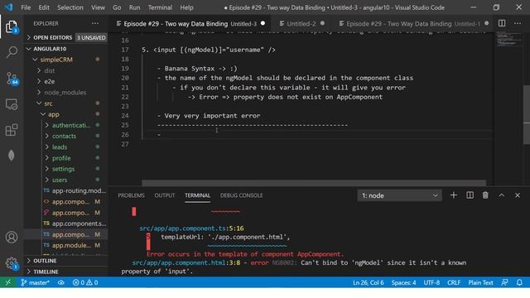
Task: Expand the users folder
Action: coord(66,180)
